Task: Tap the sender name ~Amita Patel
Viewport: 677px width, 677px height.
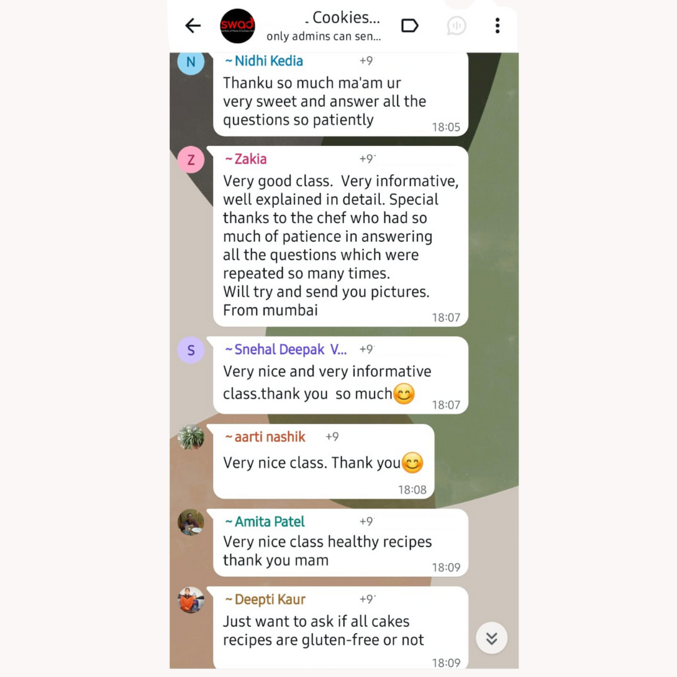Action: [x=265, y=522]
